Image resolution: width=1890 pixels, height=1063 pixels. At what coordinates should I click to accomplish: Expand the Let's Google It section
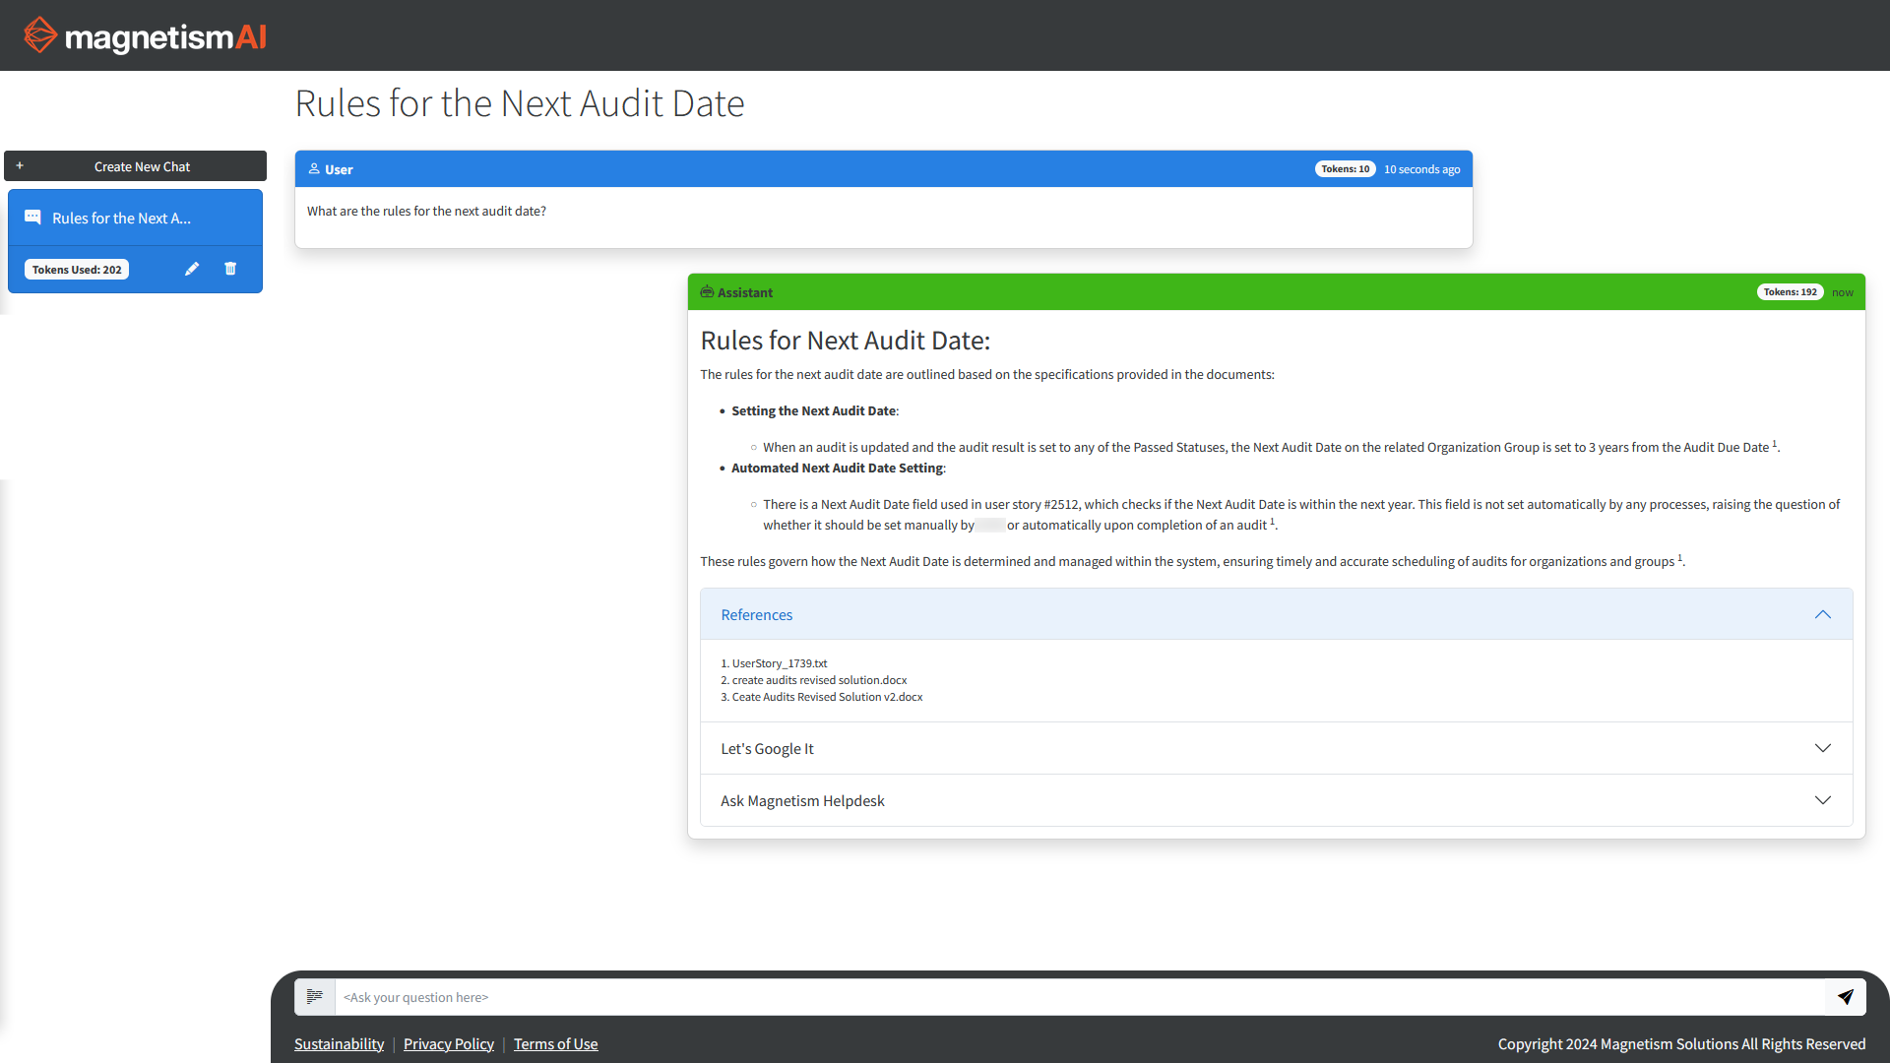coord(1276,748)
